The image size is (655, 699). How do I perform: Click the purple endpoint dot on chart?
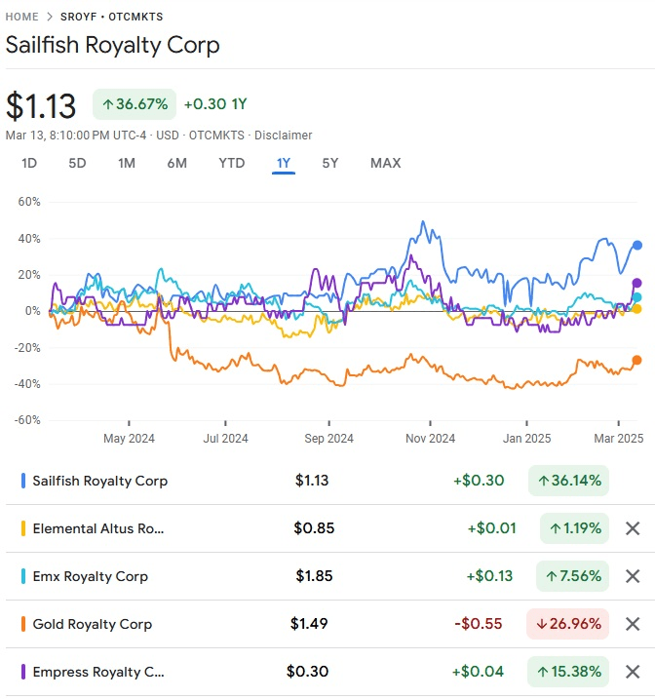point(636,283)
